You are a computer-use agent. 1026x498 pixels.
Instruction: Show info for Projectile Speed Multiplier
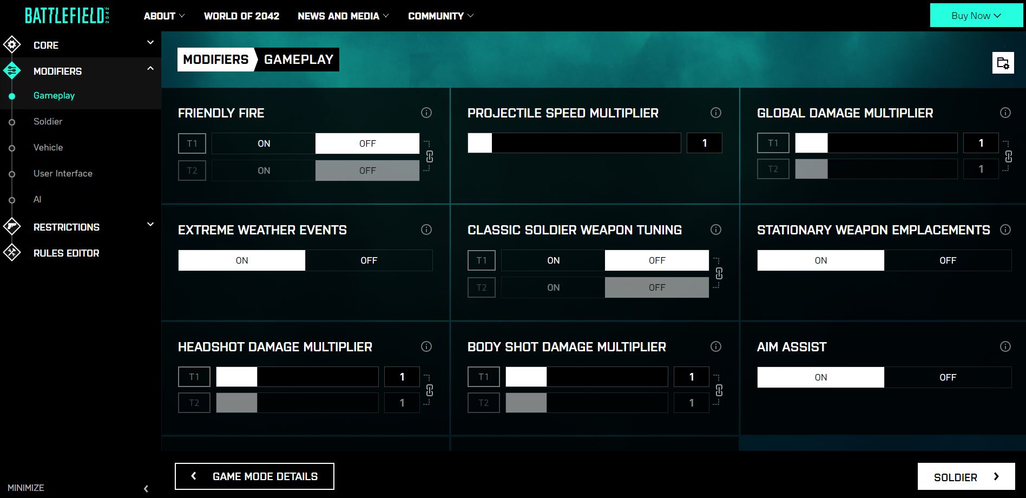[x=716, y=113]
